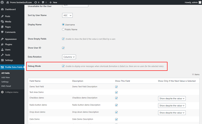Open the Data Rotation Columns dropdown

tap(69, 57)
